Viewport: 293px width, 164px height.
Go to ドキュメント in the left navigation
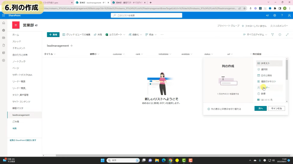point(19,48)
